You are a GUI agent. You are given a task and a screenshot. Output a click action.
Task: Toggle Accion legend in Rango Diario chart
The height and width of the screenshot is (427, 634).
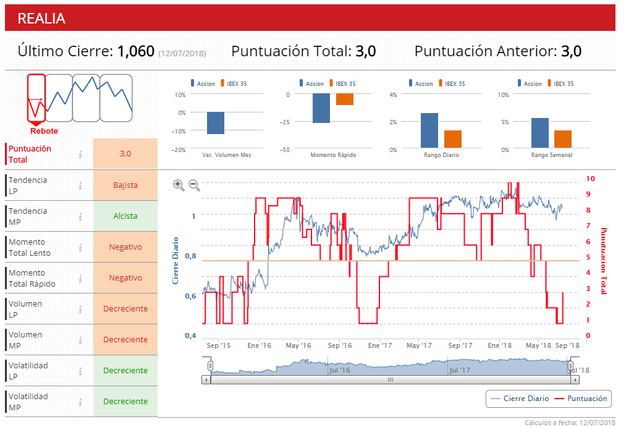(421, 83)
